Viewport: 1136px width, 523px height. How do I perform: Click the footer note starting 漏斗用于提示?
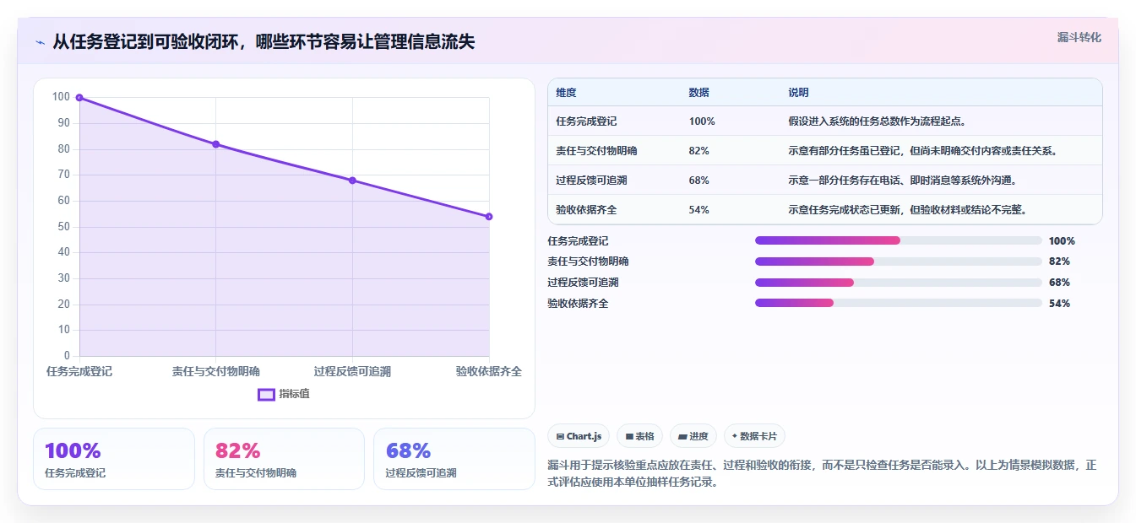821,474
